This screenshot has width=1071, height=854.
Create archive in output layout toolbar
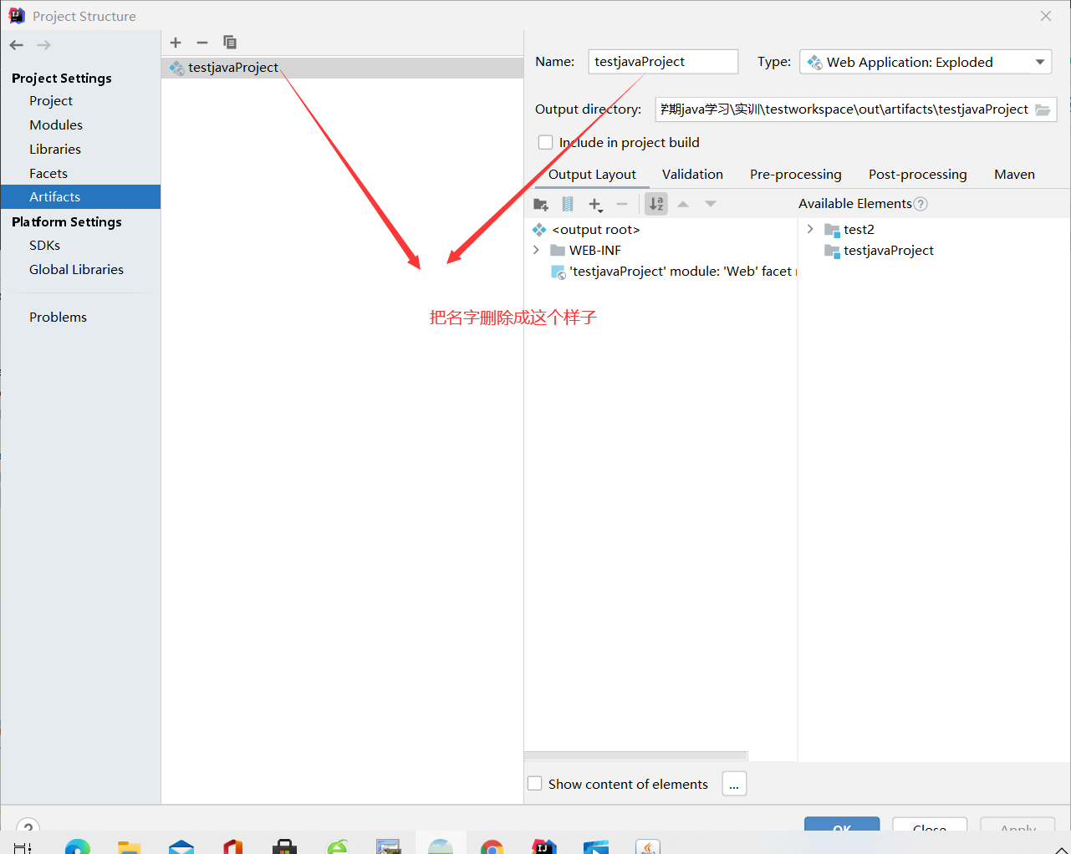pyautogui.click(x=568, y=204)
